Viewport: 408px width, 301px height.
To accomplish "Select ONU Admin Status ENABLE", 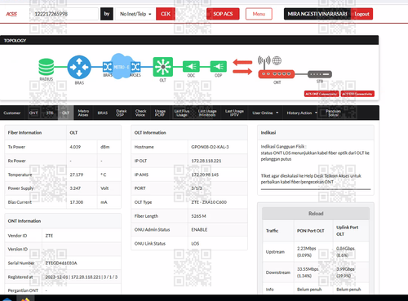I will (199, 229).
